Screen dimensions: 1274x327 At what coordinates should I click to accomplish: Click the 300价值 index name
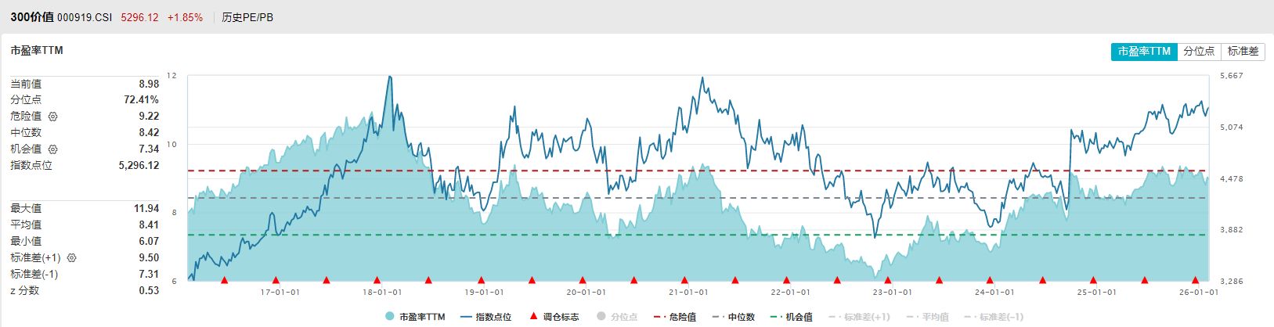(31, 17)
